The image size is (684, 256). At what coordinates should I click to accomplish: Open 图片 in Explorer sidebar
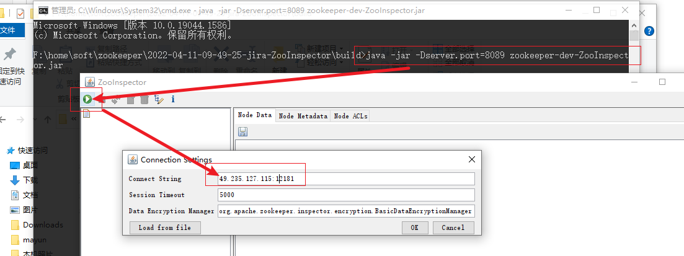pos(25,210)
